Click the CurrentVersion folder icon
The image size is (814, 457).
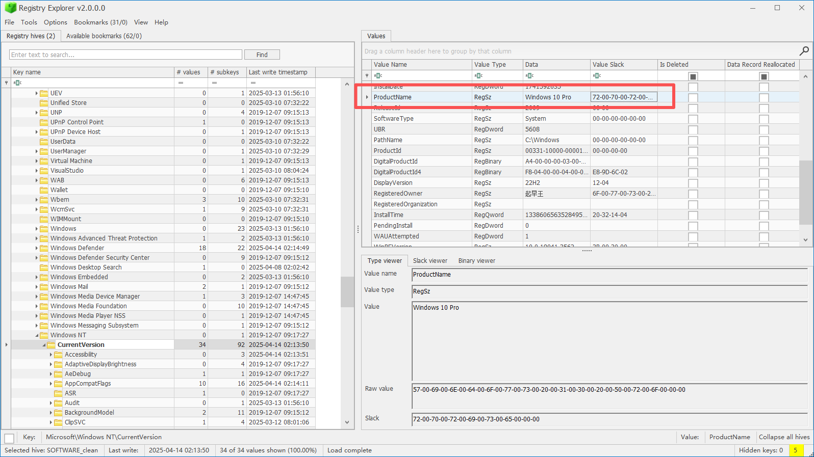coord(51,345)
